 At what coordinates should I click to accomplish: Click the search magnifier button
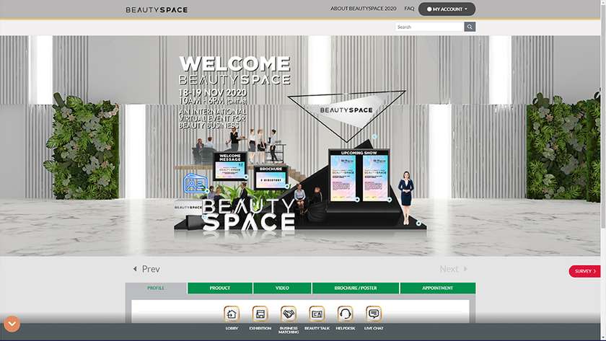tap(470, 27)
